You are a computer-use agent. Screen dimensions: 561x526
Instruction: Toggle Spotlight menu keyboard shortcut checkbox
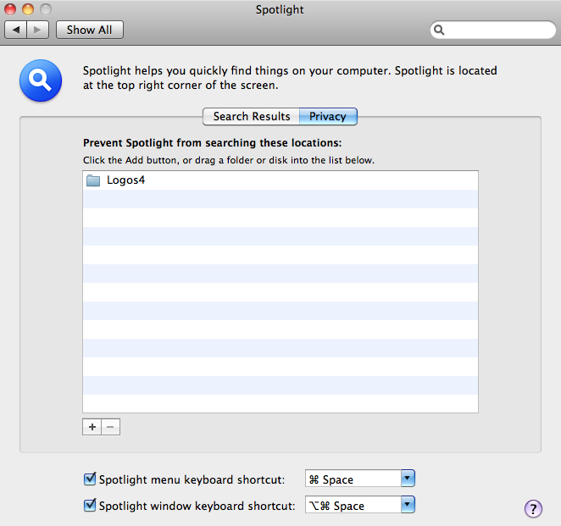[90, 479]
